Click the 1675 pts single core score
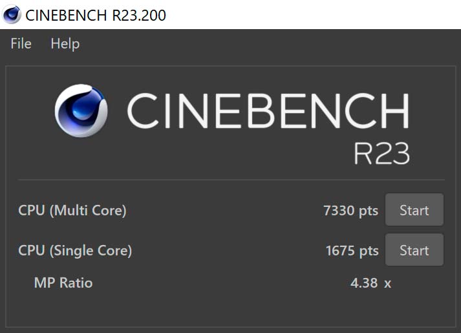The image size is (461, 333). [x=352, y=250]
